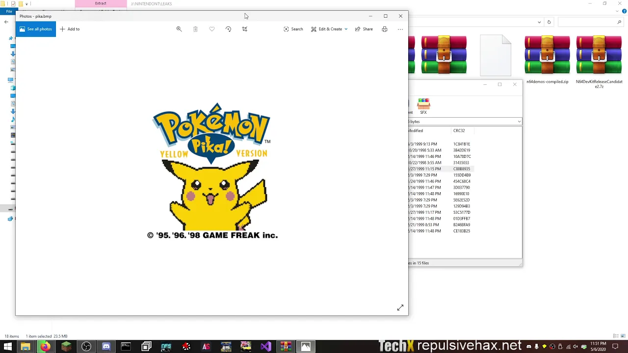628x353 pixels.
Task: Click the system tray volume icon
Action: coord(576,347)
